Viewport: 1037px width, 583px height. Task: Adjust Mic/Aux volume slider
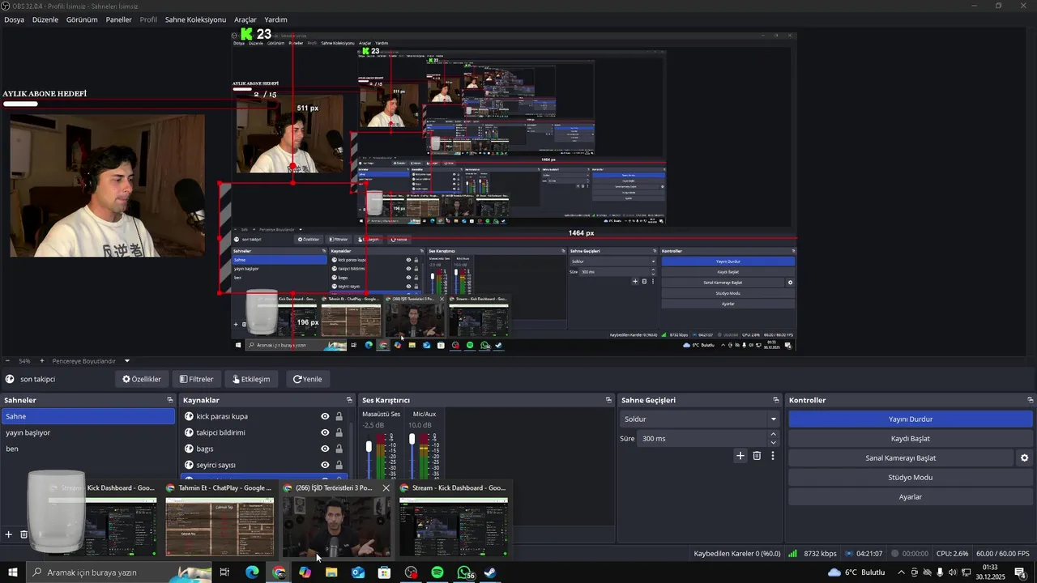412,440
